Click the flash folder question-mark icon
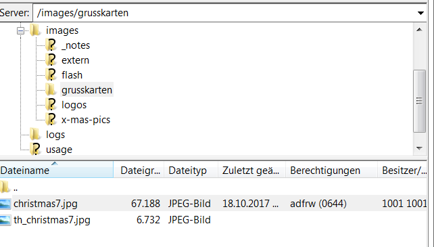The height and width of the screenshot is (247, 434). coord(51,75)
